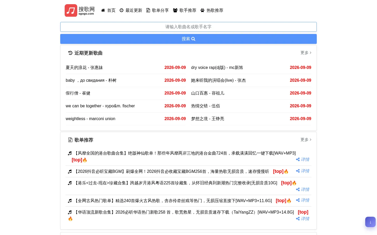The image size is (377, 235).
Task: Click the [top] fire tag on 全网古风热门歌单
Action: coord(284,201)
